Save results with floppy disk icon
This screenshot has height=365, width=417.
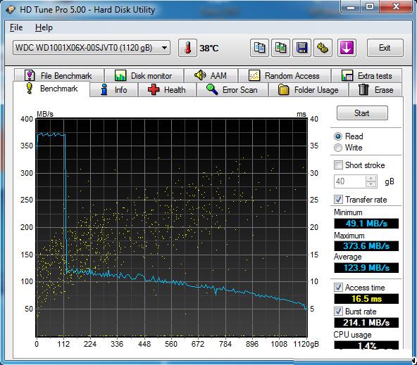(x=302, y=48)
